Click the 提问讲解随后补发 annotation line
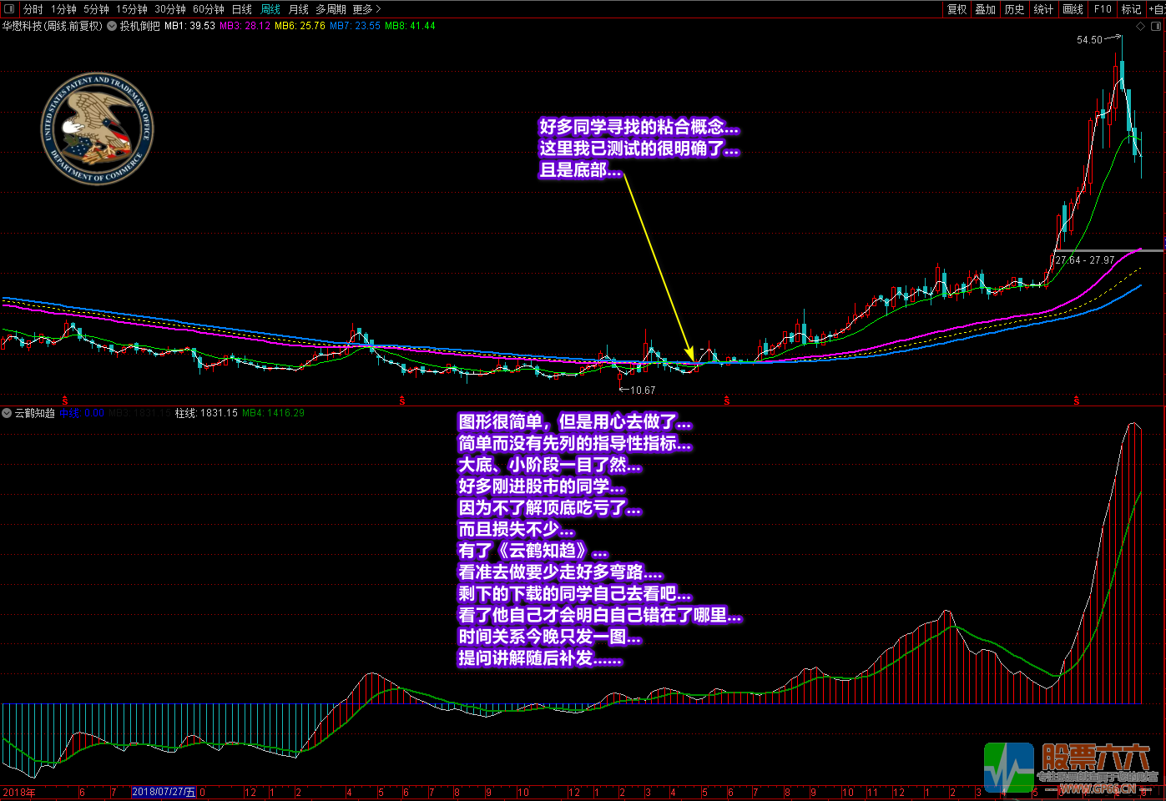Viewport: 1166px width, 801px height. coord(540,657)
